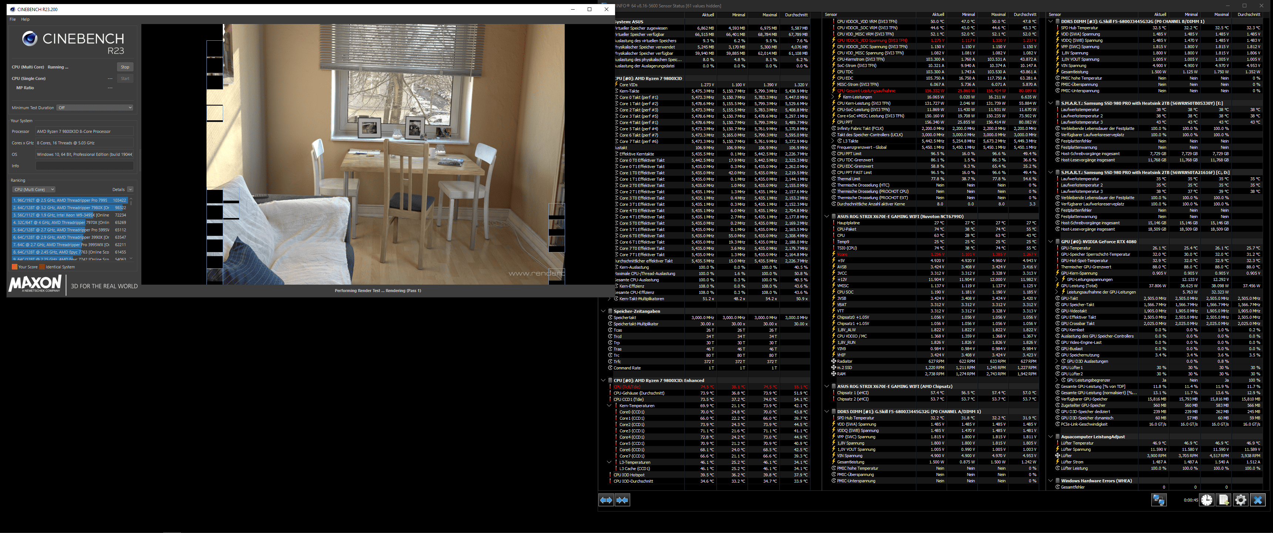Open the Minimum Test Duration dropdown
This screenshot has width=1273, height=533.
pyautogui.click(x=94, y=107)
